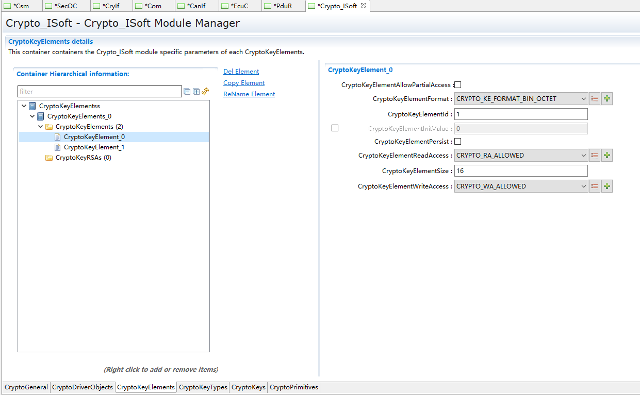The width and height of the screenshot is (640, 395).
Task: Click the expand all tree icon
Action: 196,92
